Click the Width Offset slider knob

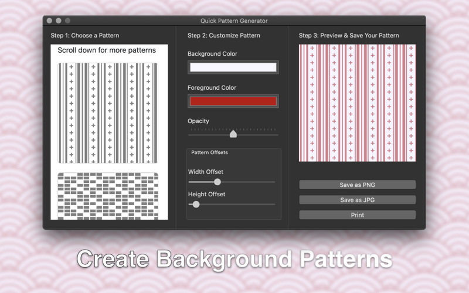[217, 182]
